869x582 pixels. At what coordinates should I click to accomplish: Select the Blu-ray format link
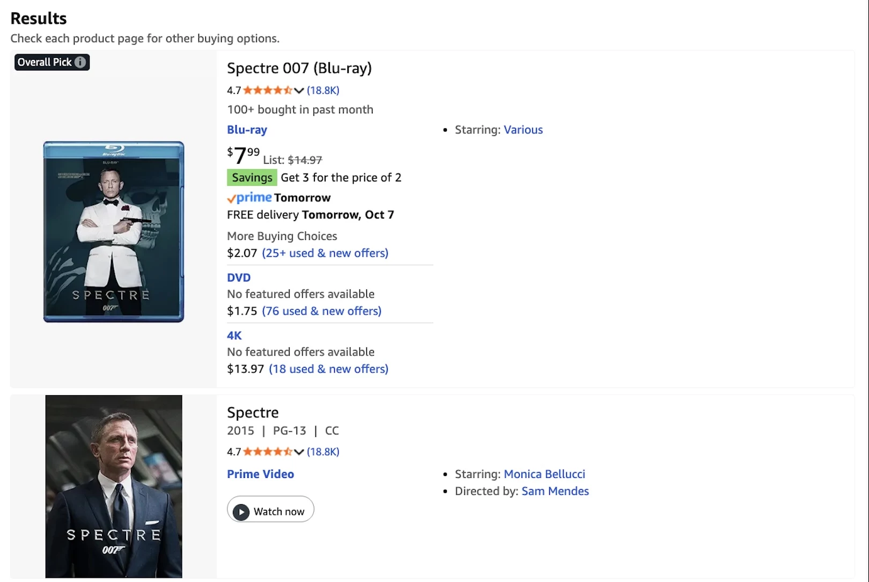(247, 130)
